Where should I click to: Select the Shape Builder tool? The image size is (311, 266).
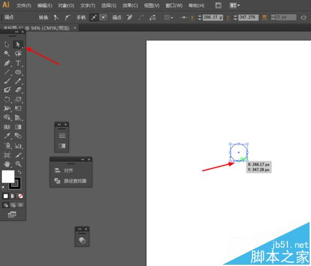(7, 117)
